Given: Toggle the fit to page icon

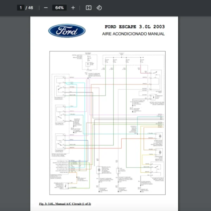Looking at the screenshot, I should pyautogui.click(x=89, y=8).
